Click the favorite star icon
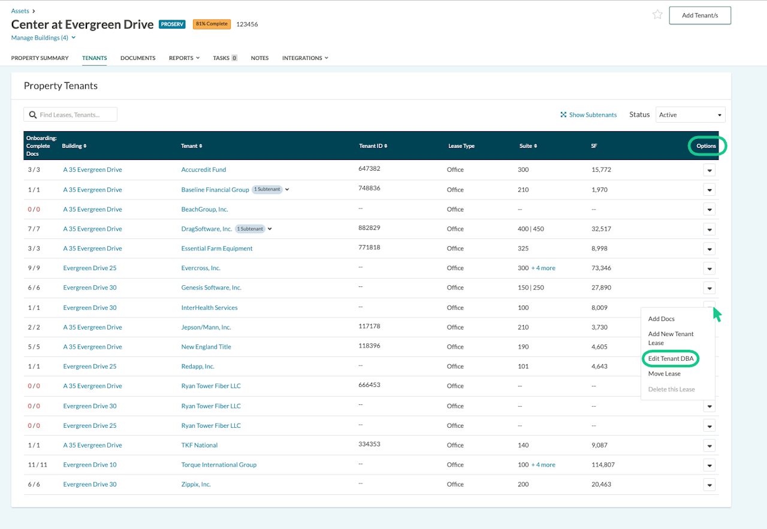Screen dimensions: 767x529 (657, 15)
